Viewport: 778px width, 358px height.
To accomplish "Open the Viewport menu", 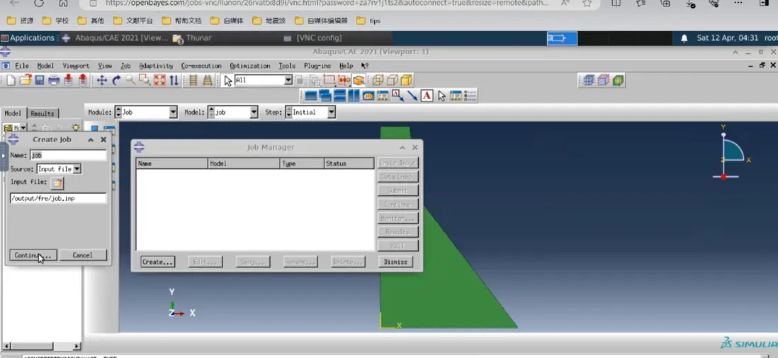I will (76, 66).
